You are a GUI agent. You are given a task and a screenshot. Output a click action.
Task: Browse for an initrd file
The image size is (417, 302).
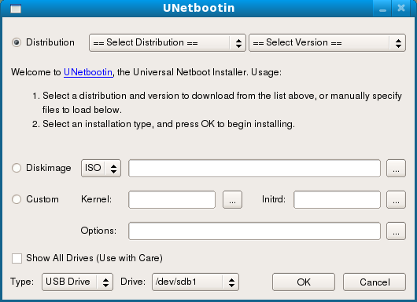396,200
